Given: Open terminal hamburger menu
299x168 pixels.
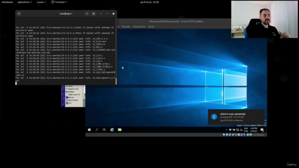Looking at the screenshot, I should (93, 14).
